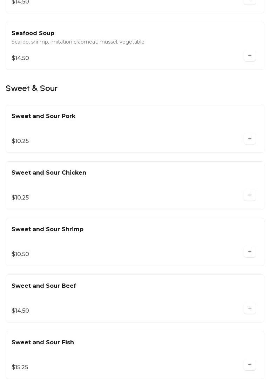Open Sweet and Sour Pork details
This screenshot has width=270, height=384.
pyautogui.click(x=43, y=116)
